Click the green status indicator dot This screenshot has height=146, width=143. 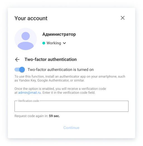point(44,43)
